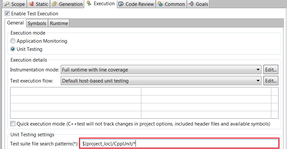
Task: Click the Goals tab target icon
Action: coord(191,4)
